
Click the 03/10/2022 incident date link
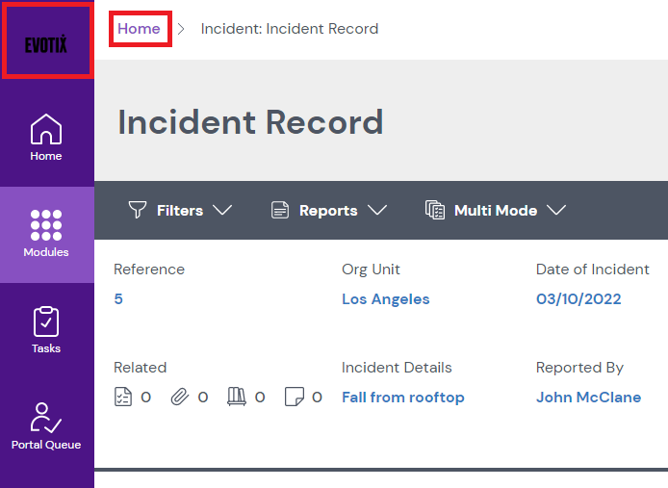point(578,299)
